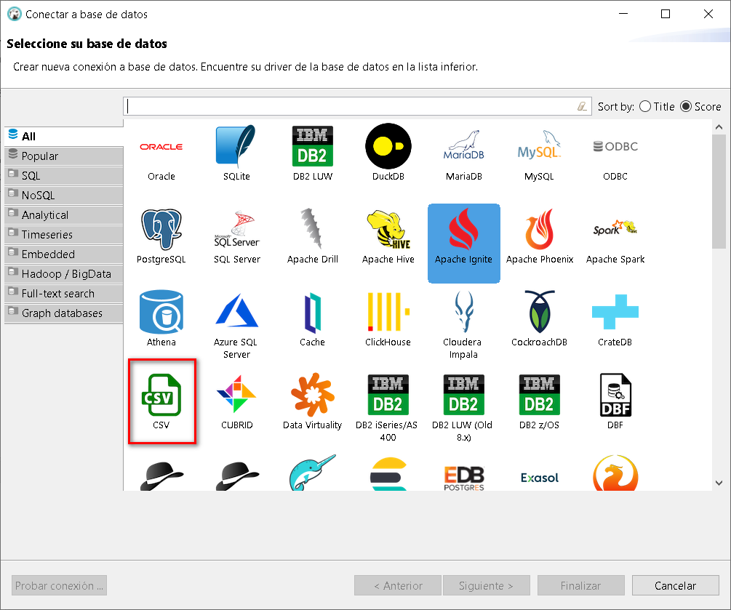Image resolution: width=731 pixels, height=610 pixels.
Task: Choose the DB2 iSeries/AS 400 driver
Action: 388,408
